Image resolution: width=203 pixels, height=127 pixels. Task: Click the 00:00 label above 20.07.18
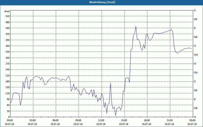point(193,120)
